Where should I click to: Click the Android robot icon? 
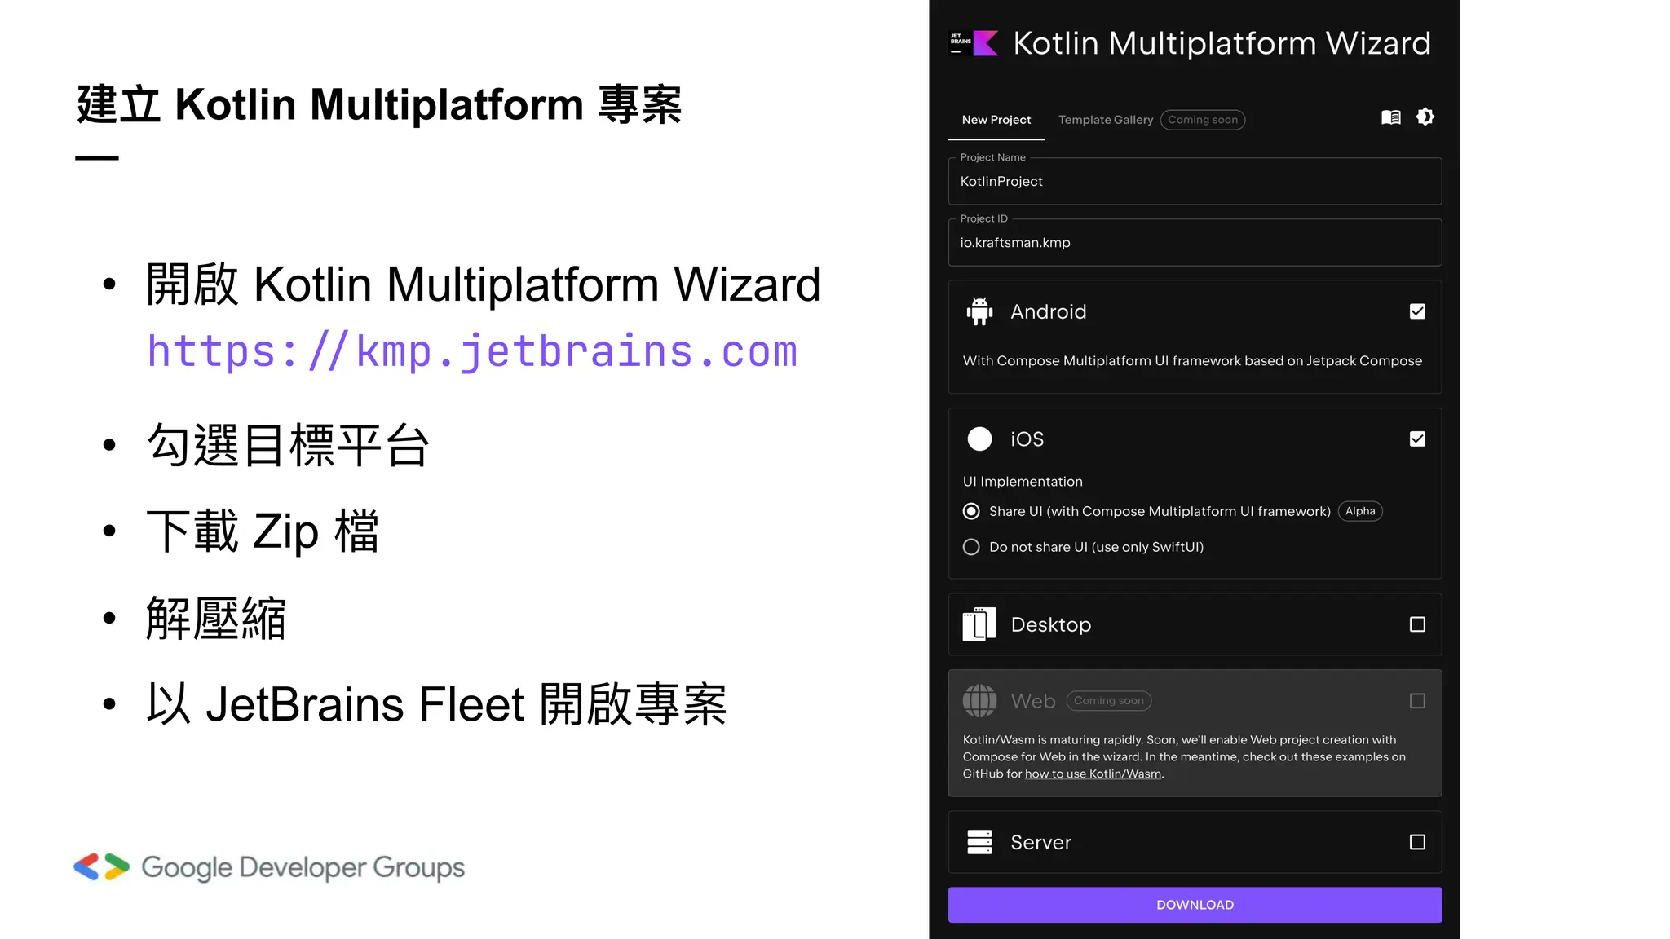[979, 311]
